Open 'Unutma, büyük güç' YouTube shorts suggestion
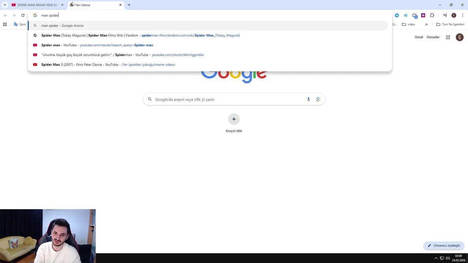 [x=208, y=55]
